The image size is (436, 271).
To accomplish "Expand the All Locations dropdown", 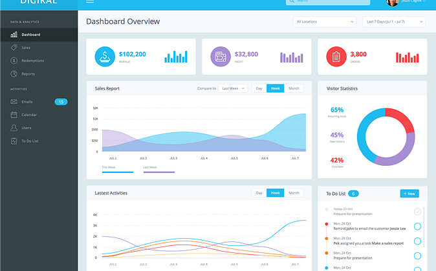I will point(325,22).
